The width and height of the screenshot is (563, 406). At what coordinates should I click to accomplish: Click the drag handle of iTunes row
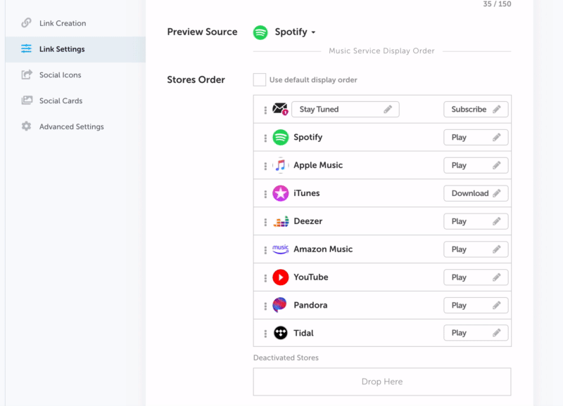click(265, 194)
